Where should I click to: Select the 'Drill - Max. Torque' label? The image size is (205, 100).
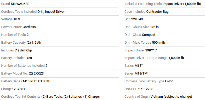[x=138, y=43]
